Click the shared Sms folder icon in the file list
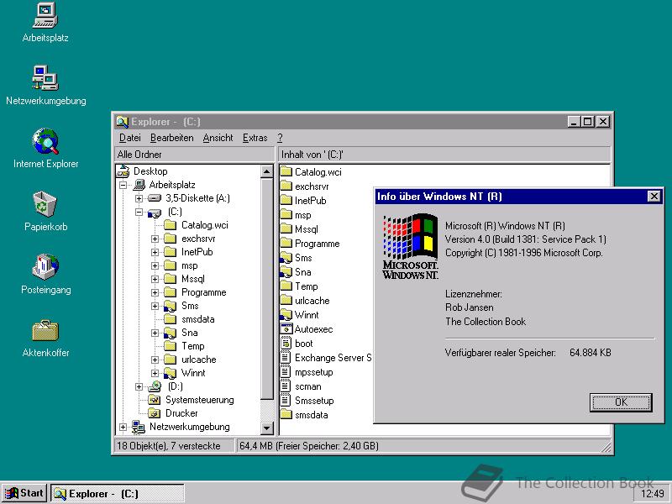The height and width of the screenshot is (504, 672). point(286,258)
